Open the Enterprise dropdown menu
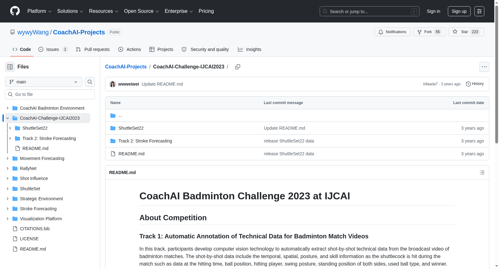 (179, 11)
